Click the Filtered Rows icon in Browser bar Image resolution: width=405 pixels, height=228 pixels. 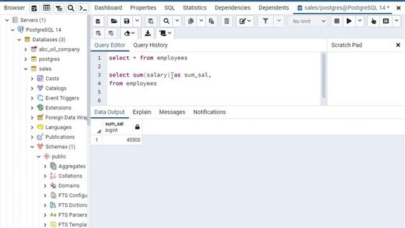(59, 8)
